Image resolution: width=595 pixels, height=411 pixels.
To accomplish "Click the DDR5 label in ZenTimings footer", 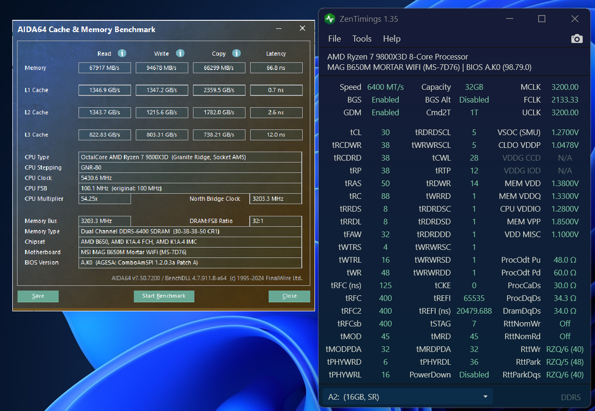I will click(570, 397).
